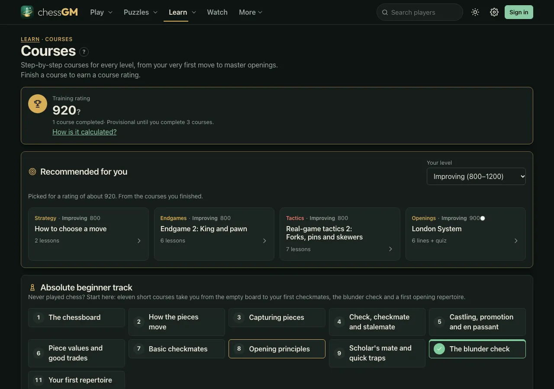Click the arrow on Endgame 2: King and pawn
554x389 pixels.
(x=264, y=241)
